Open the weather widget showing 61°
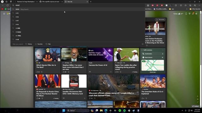Screen dimensions: 202x113 pyautogui.click(x=178, y=14)
